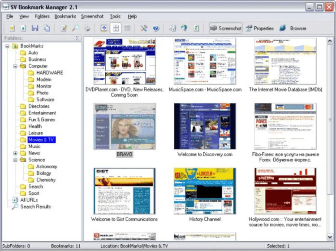Open the File menu
The width and height of the screenshot is (336, 251).
10,17
